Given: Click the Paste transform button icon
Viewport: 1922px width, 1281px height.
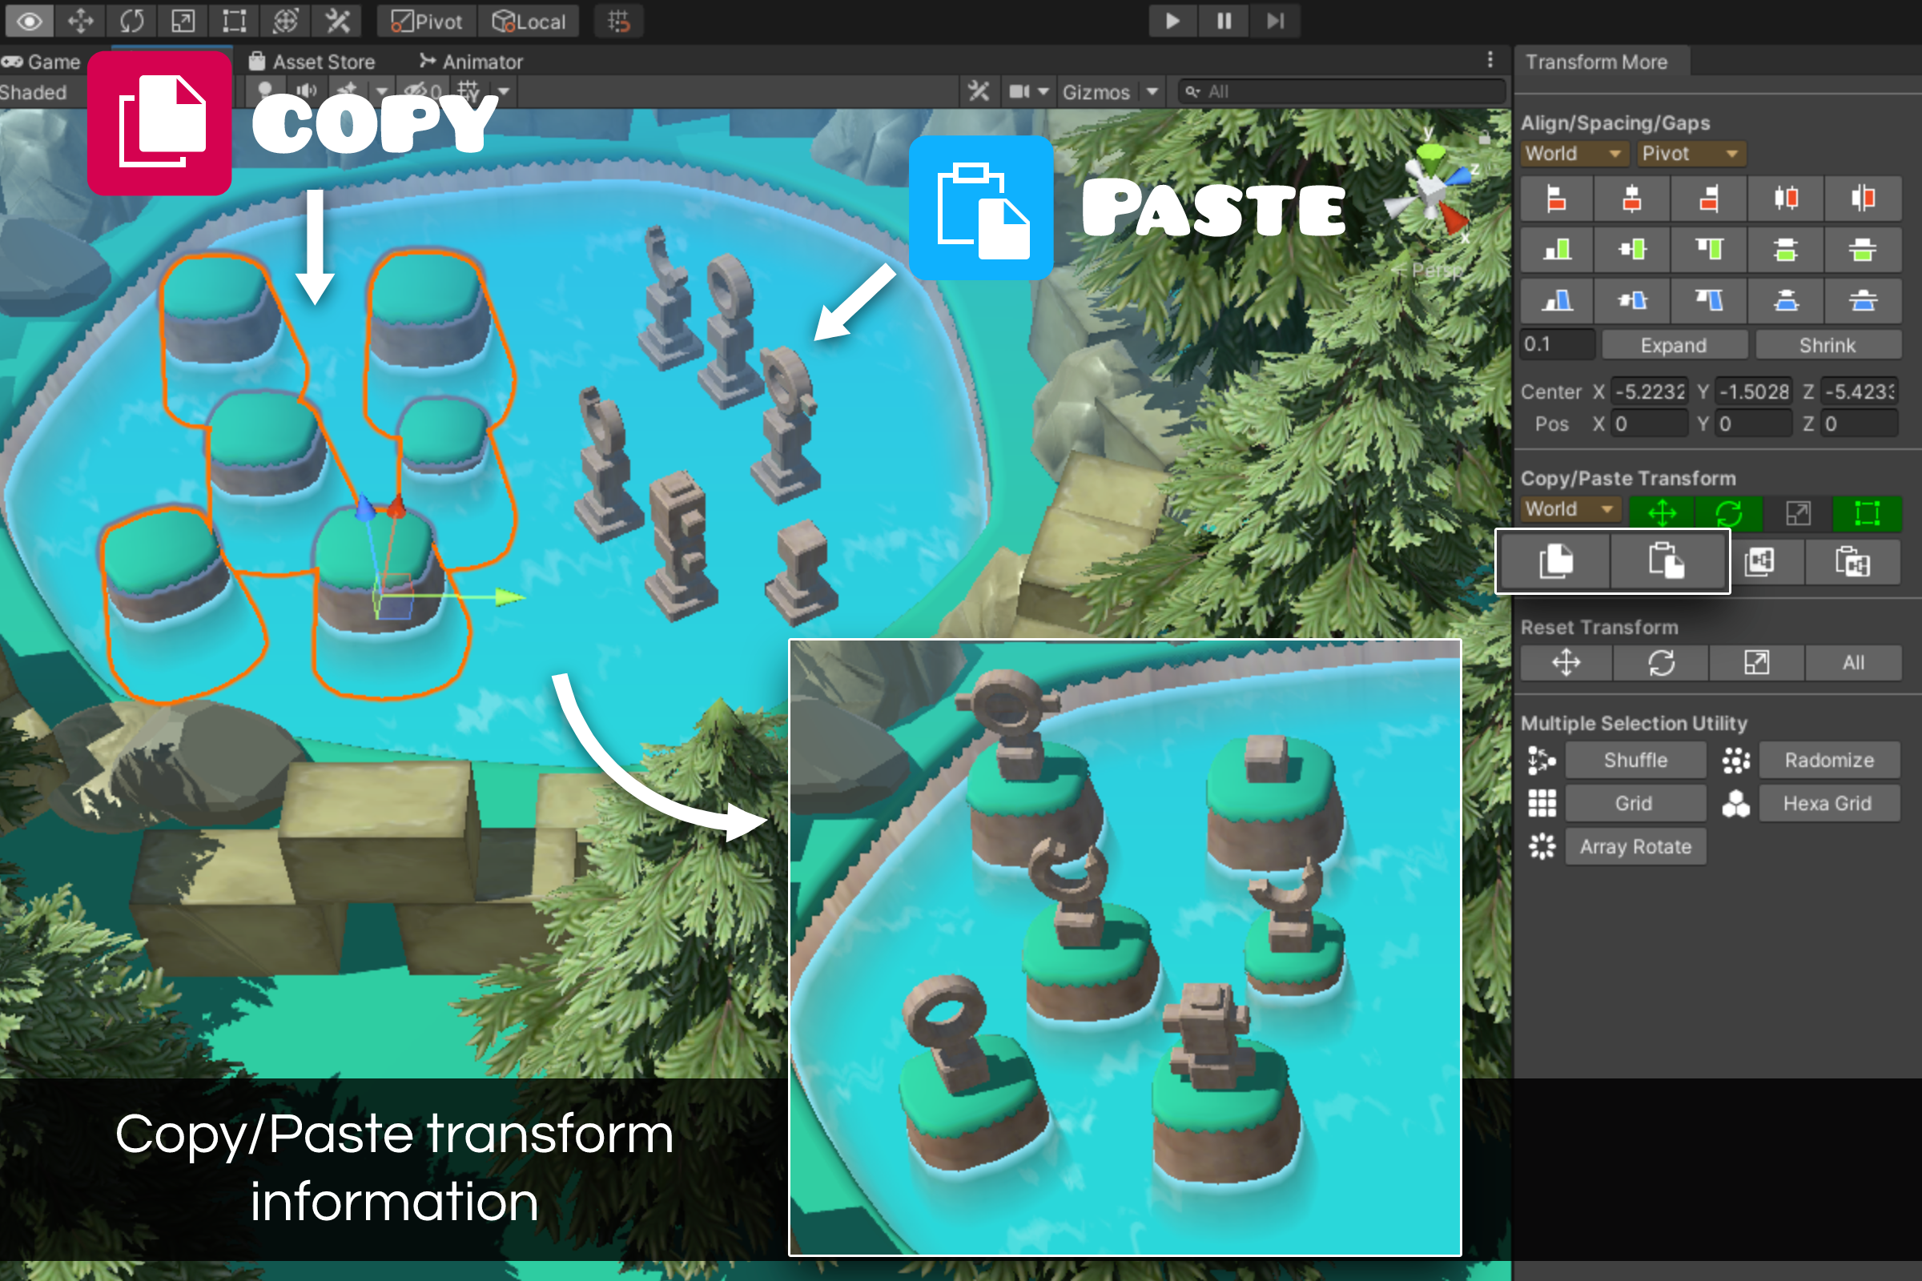Looking at the screenshot, I should [x=1667, y=561].
